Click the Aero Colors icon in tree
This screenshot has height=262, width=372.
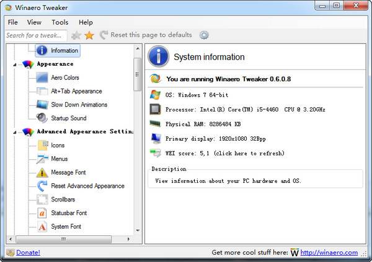click(x=42, y=77)
